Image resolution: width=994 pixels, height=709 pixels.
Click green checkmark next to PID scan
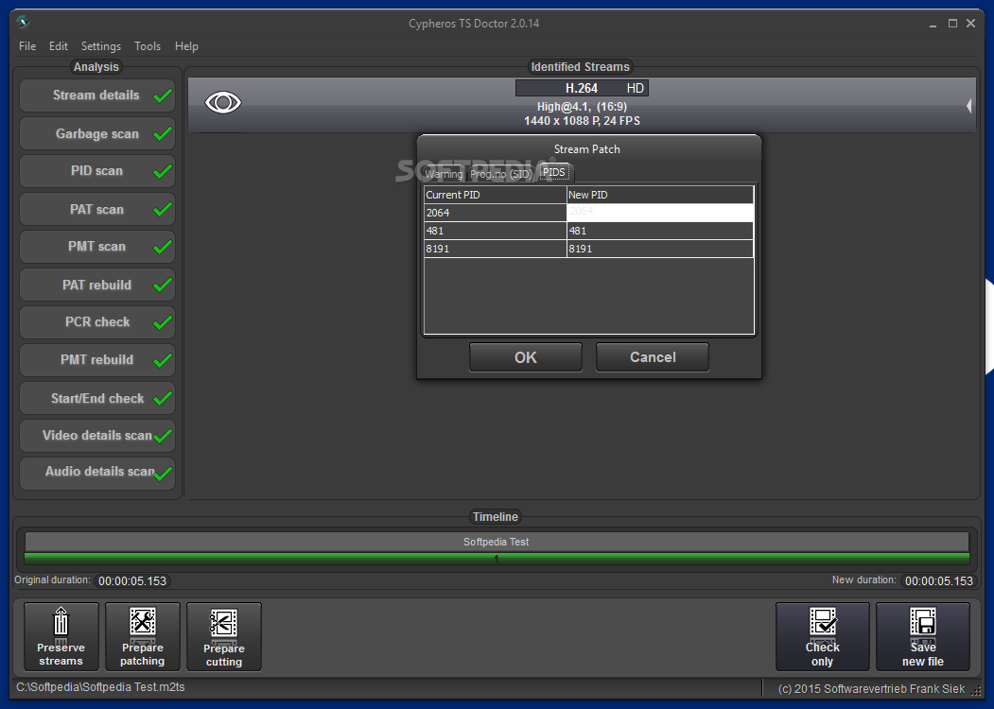pyautogui.click(x=163, y=171)
